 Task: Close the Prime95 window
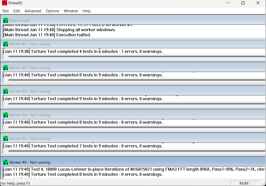pos(258,3)
